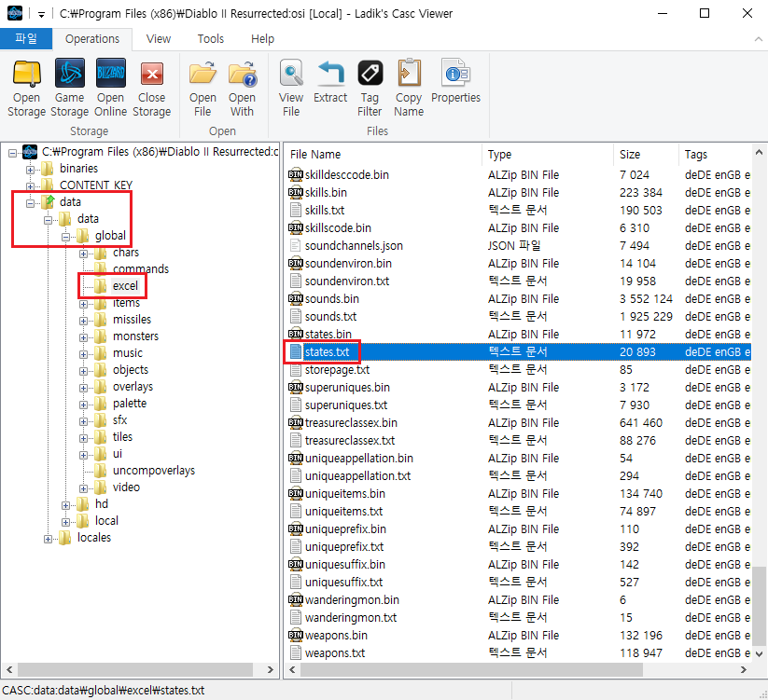768x700 pixels.
Task: Click the skills.txt document icon
Action: pyautogui.click(x=295, y=211)
